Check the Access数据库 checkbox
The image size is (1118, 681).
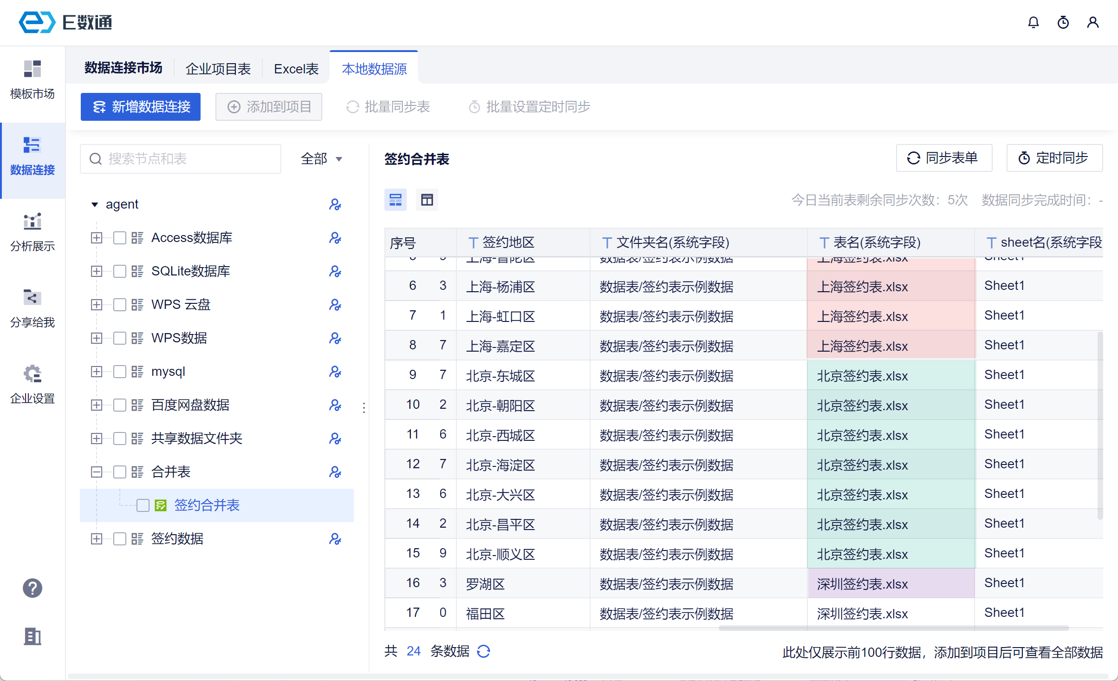(x=120, y=238)
